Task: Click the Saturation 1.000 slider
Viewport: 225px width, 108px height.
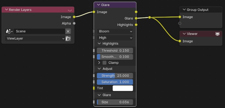Action: [x=115, y=82]
